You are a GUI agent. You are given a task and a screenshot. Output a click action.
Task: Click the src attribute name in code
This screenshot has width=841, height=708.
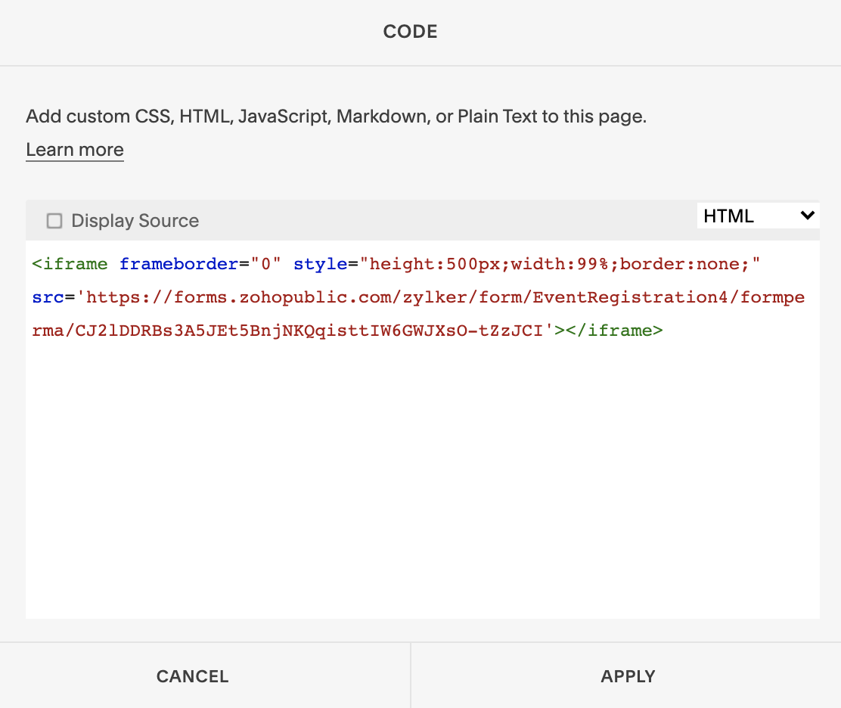(48, 297)
